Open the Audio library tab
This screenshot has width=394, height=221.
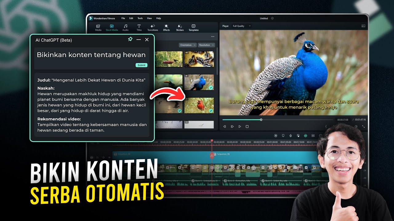(125, 28)
